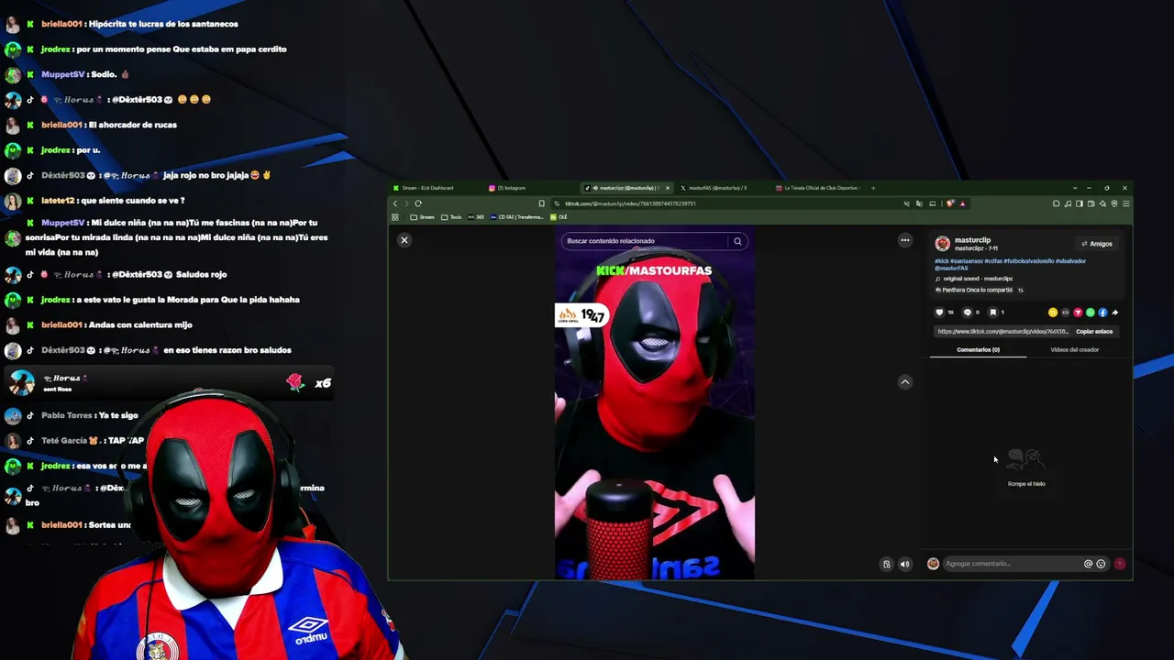This screenshot has width=1174, height=660.
Task: Click the repost icon next to Panthera Onca
Action: (1020, 291)
